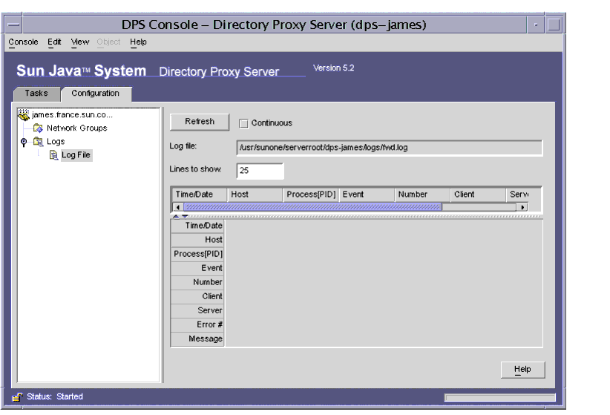
Task: Click the Client row label in detail pane
Action: [197, 296]
